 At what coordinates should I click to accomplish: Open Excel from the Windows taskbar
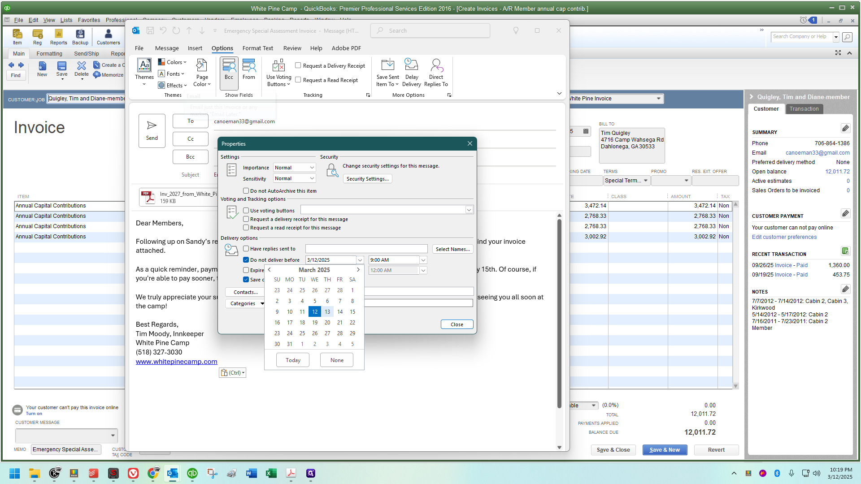271,473
